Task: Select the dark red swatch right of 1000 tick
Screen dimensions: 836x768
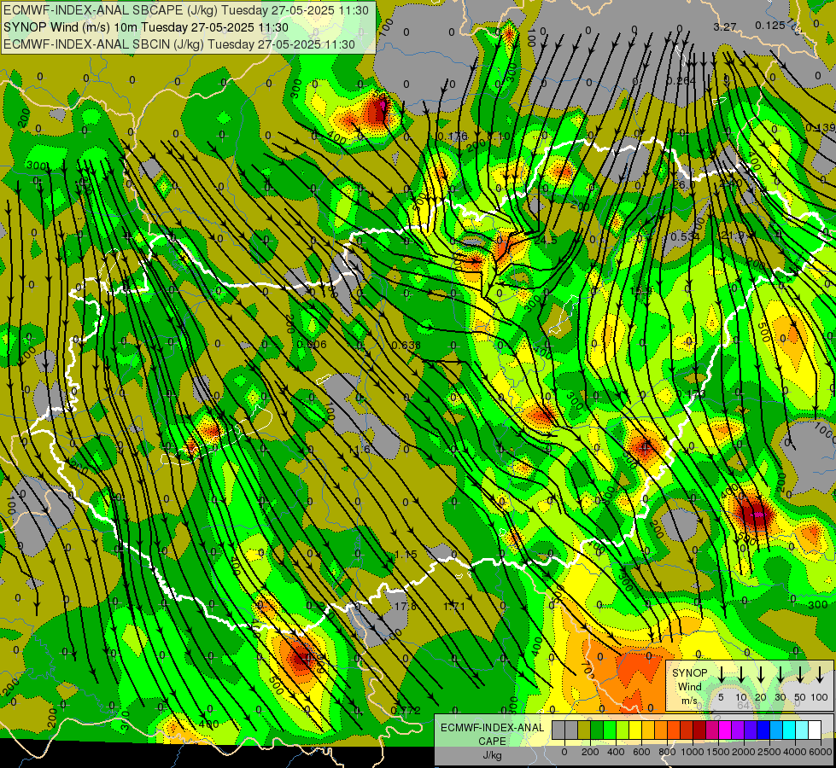Action: click(x=700, y=730)
